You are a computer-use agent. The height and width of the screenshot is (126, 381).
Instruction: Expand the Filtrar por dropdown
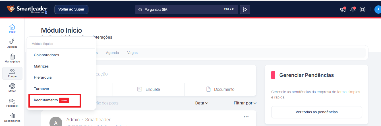point(245,103)
